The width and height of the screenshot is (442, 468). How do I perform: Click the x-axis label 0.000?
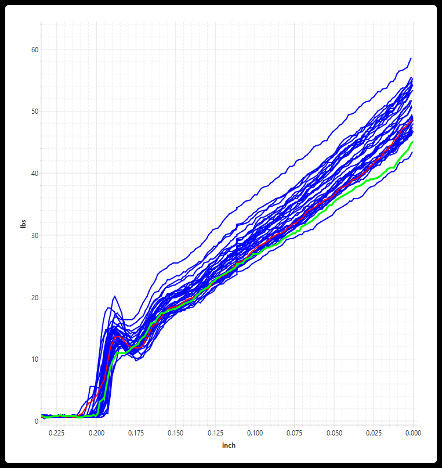[x=414, y=433]
